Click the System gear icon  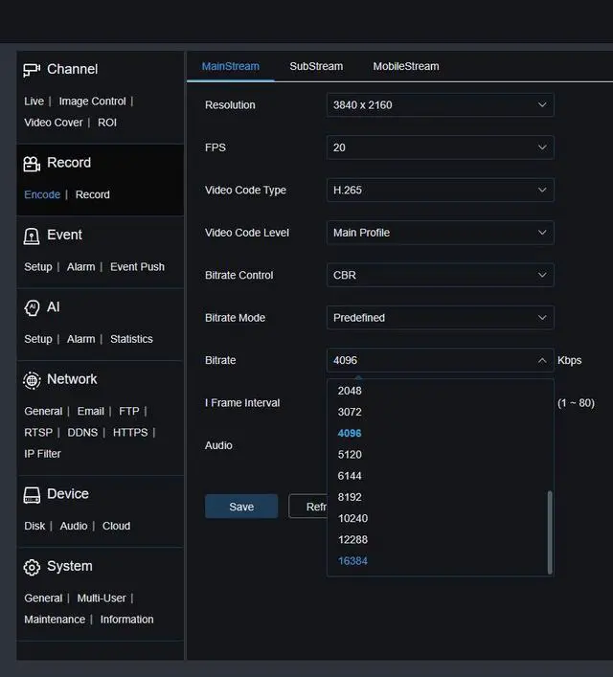(x=32, y=567)
